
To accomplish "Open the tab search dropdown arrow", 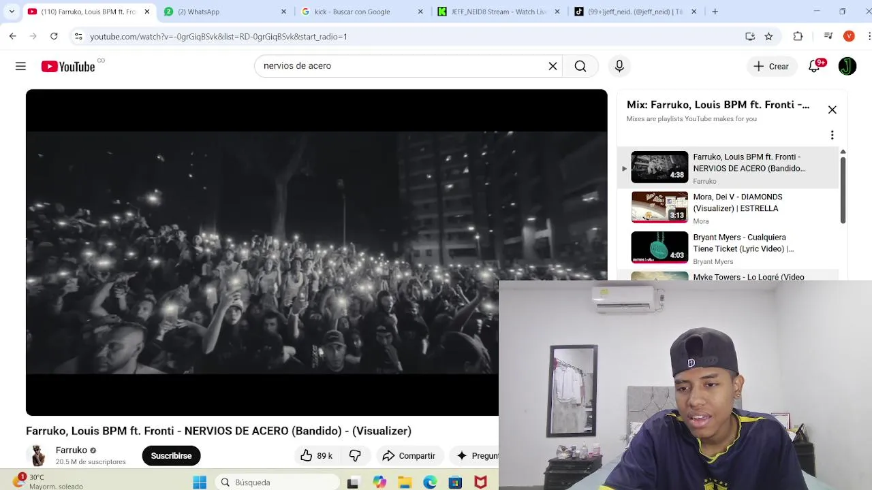I will point(12,12).
